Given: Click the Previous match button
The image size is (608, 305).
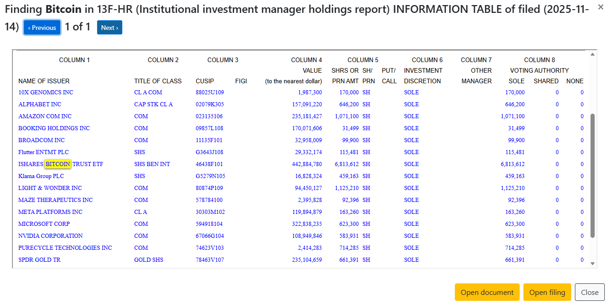Looking at the screenshot, I should point(42,28).
